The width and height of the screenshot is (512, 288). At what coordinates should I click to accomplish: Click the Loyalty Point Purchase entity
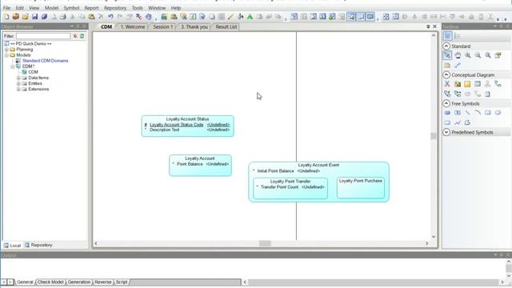click(361, 188)
